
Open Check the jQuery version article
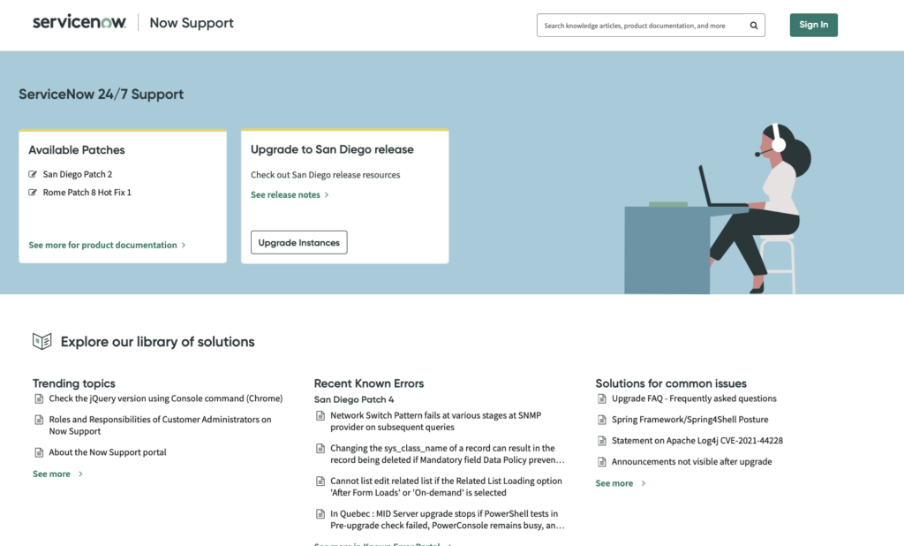click(166, 398)
